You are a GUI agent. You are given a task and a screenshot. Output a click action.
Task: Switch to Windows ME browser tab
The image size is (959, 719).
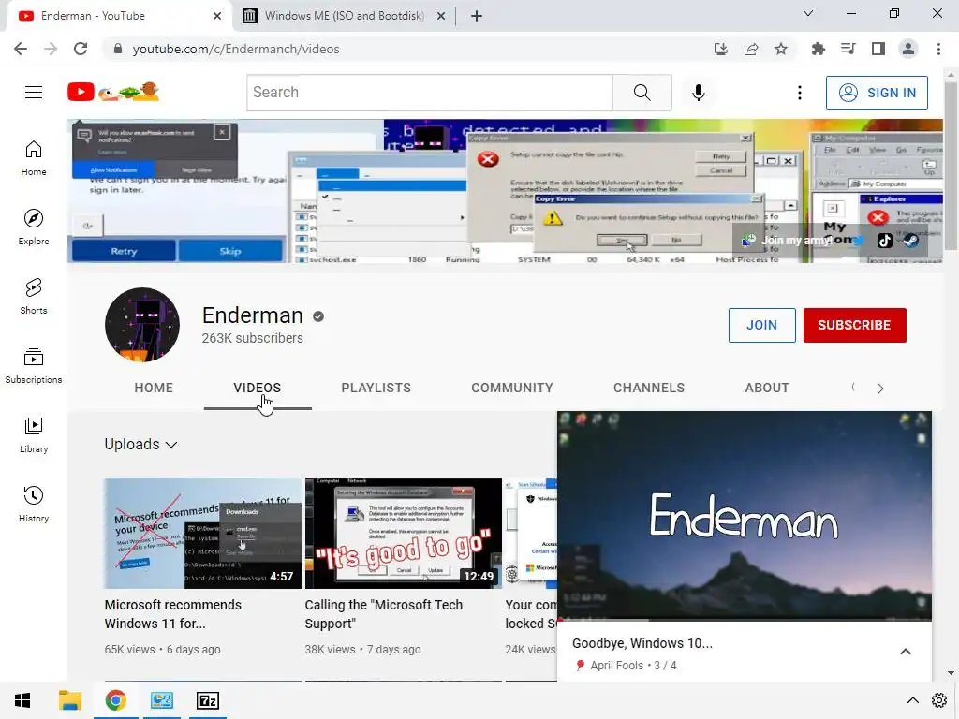[x=344, y=16]
